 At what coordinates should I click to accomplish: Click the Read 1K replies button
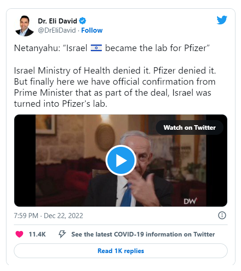point(121,251)
